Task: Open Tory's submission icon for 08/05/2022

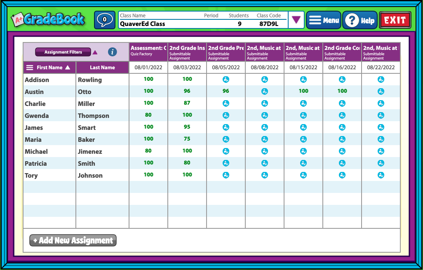Action: (226, 175)
